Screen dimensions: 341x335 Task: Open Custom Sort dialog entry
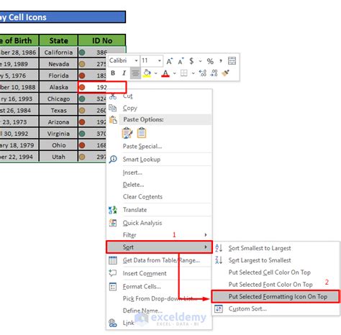247,308
